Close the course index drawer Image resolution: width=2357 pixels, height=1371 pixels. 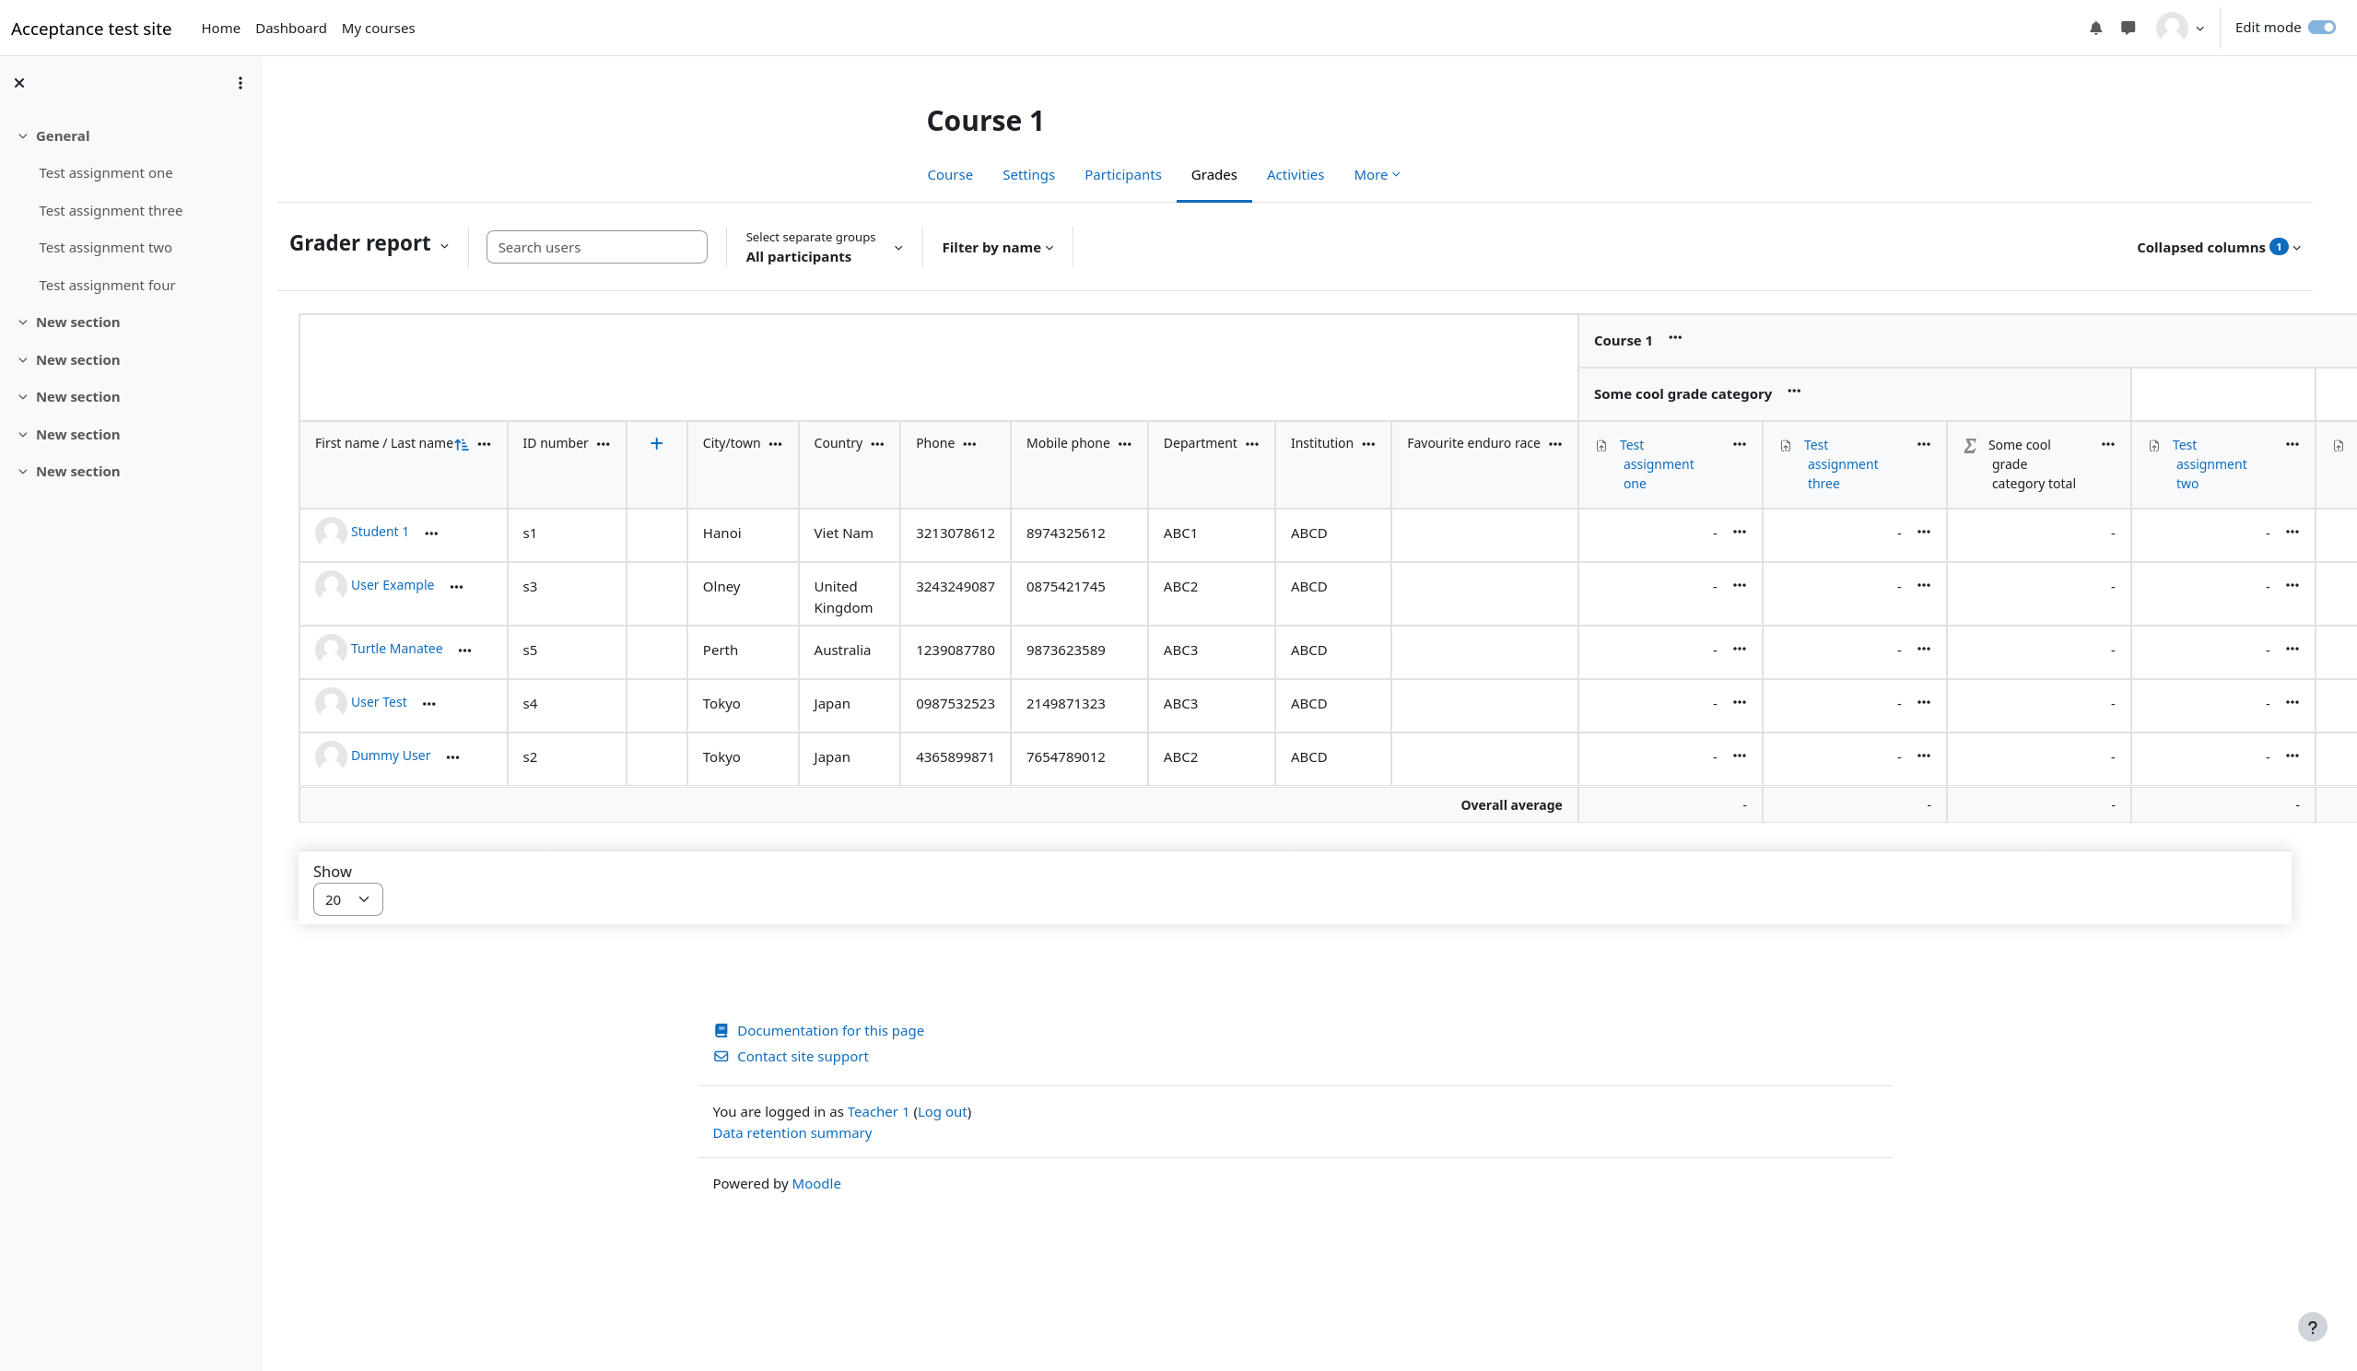[19, 83]
